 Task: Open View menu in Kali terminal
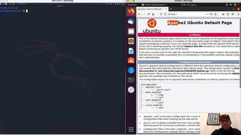pyautogui.click(x=13, y=8)
